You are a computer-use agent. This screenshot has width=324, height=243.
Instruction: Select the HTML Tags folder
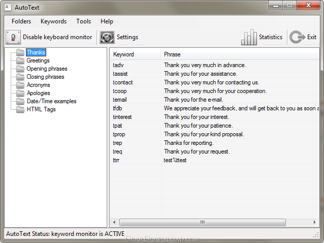click(41, 109)
